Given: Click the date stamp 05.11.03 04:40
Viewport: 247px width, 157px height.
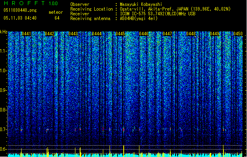Looking at the screenshot, I should pos(20,18).
